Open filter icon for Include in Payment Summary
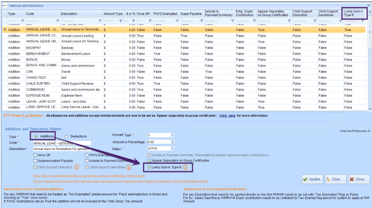372x208 pixels. 232,21
